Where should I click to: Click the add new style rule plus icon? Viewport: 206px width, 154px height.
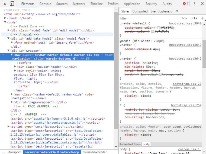202,18
